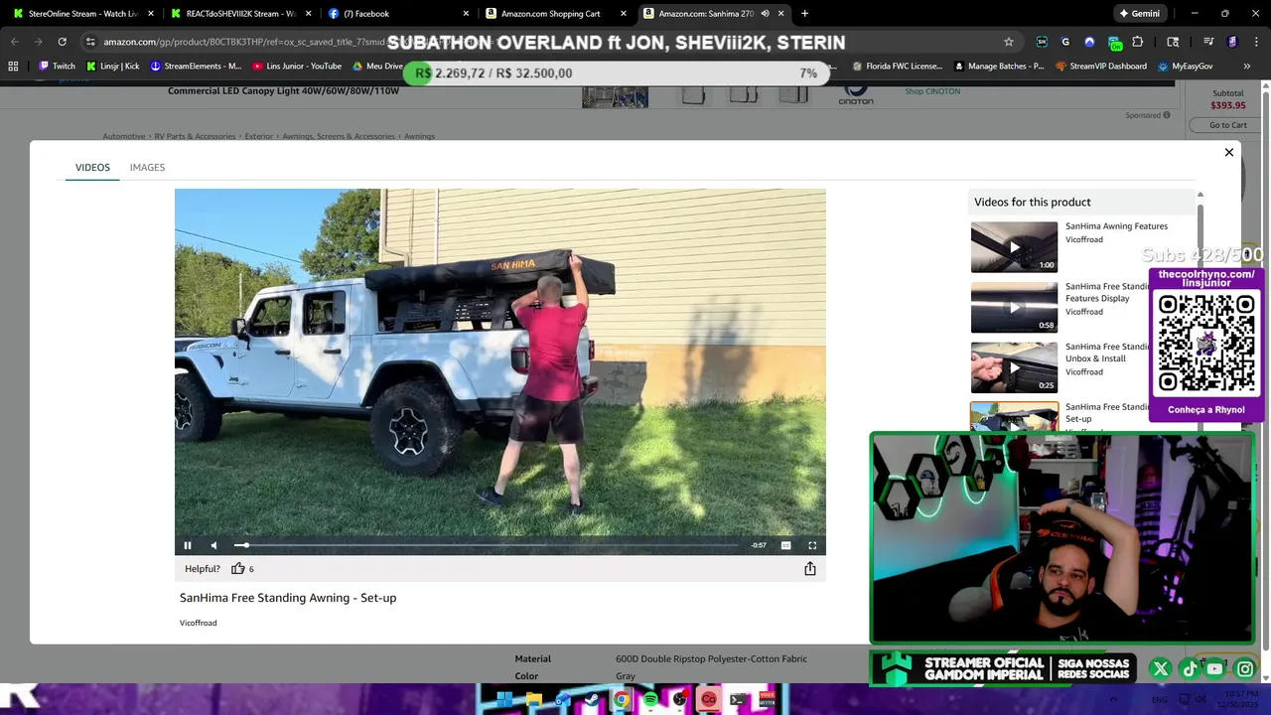
Task: Open Spotify from the taskbar
Action: [x=650, y=700]
